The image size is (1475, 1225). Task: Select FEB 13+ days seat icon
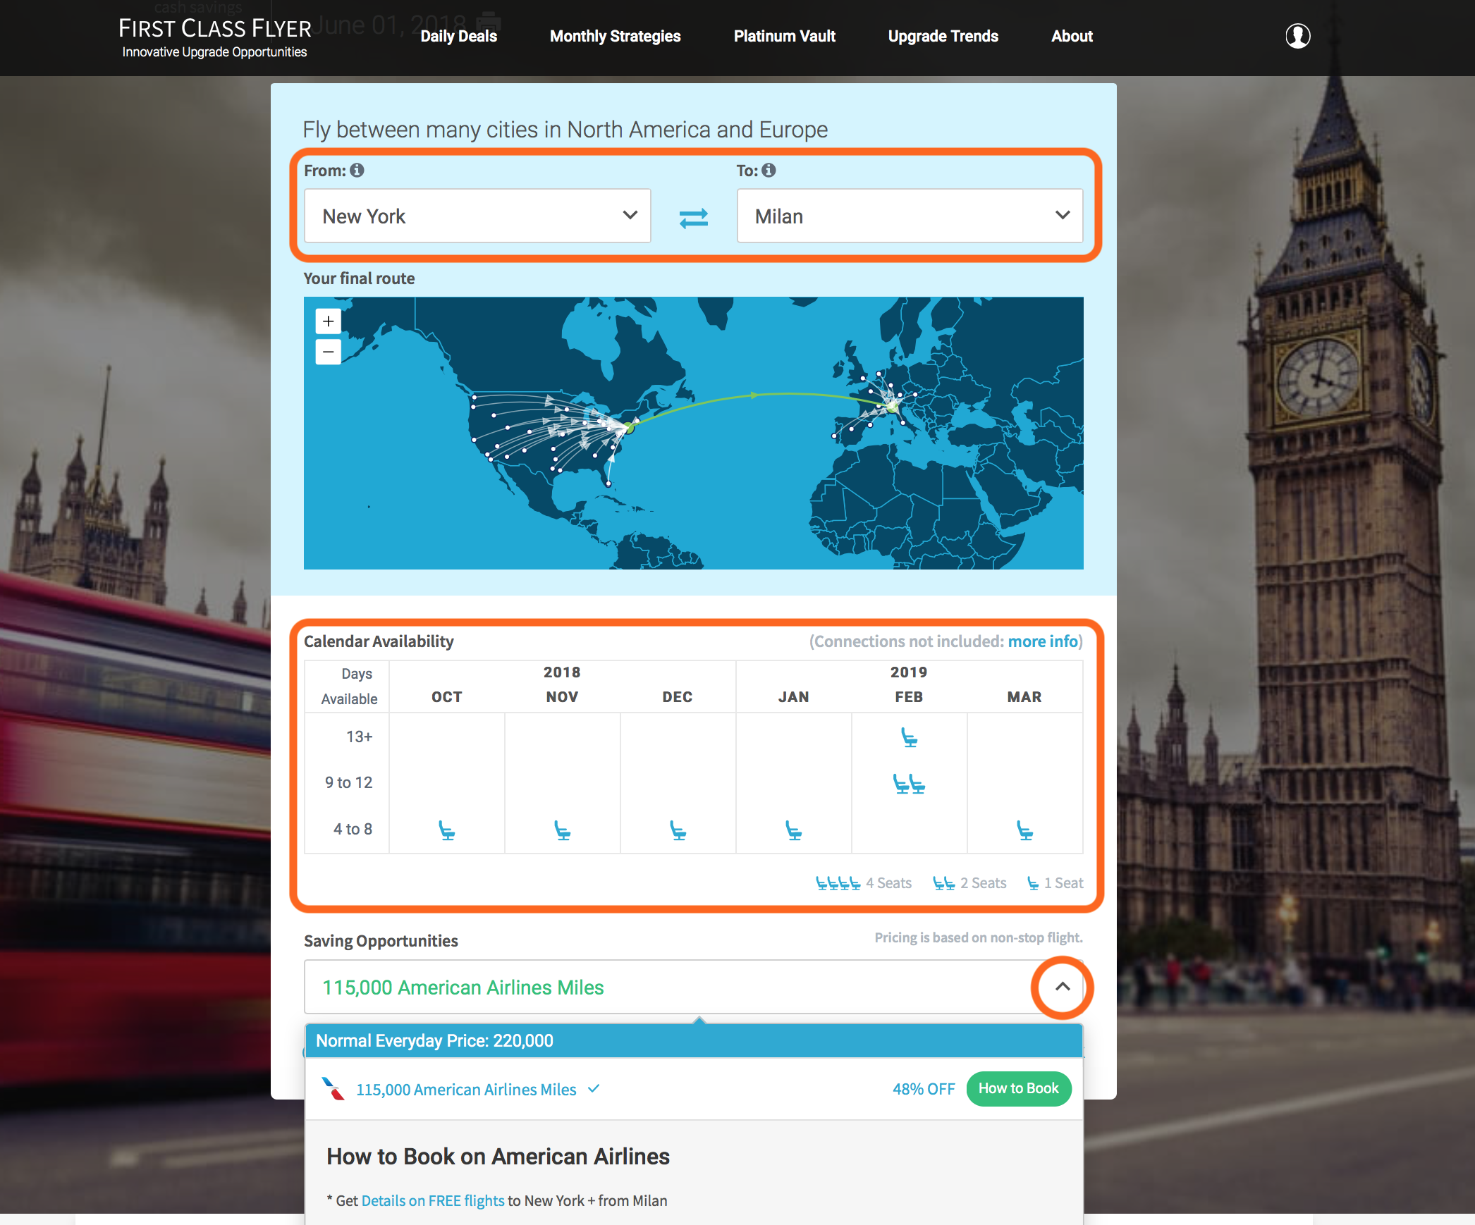pyautogui.click(x=910, y=738)
